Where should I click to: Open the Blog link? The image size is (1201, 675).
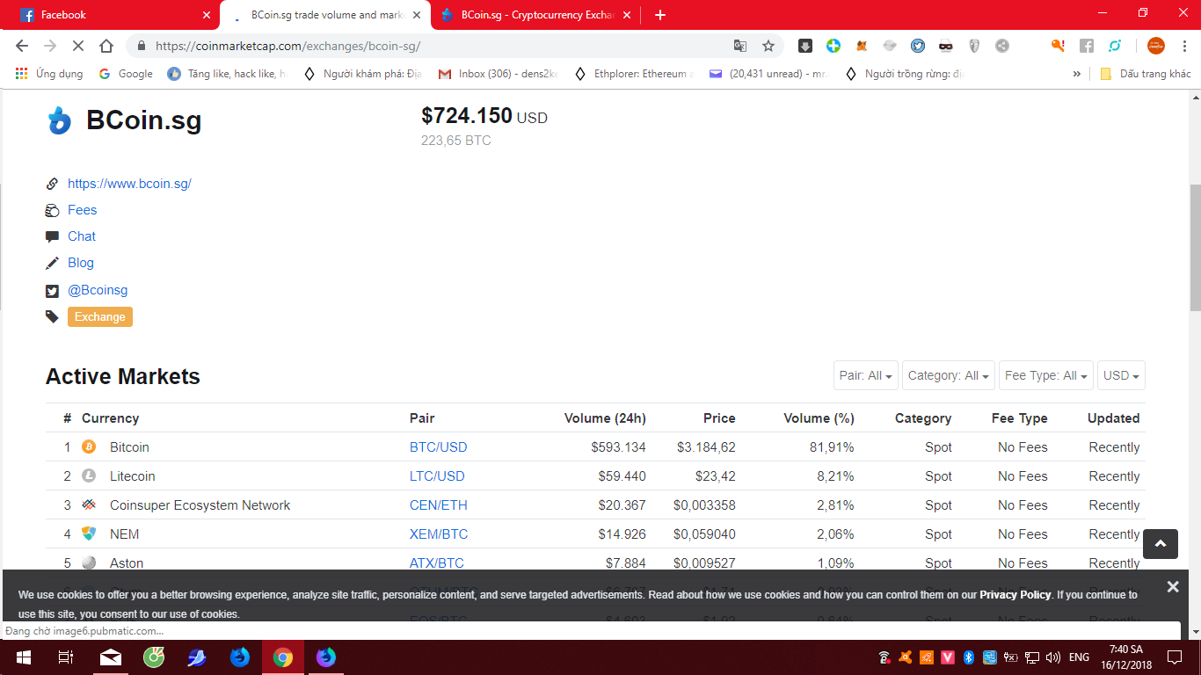coord(81,263)
